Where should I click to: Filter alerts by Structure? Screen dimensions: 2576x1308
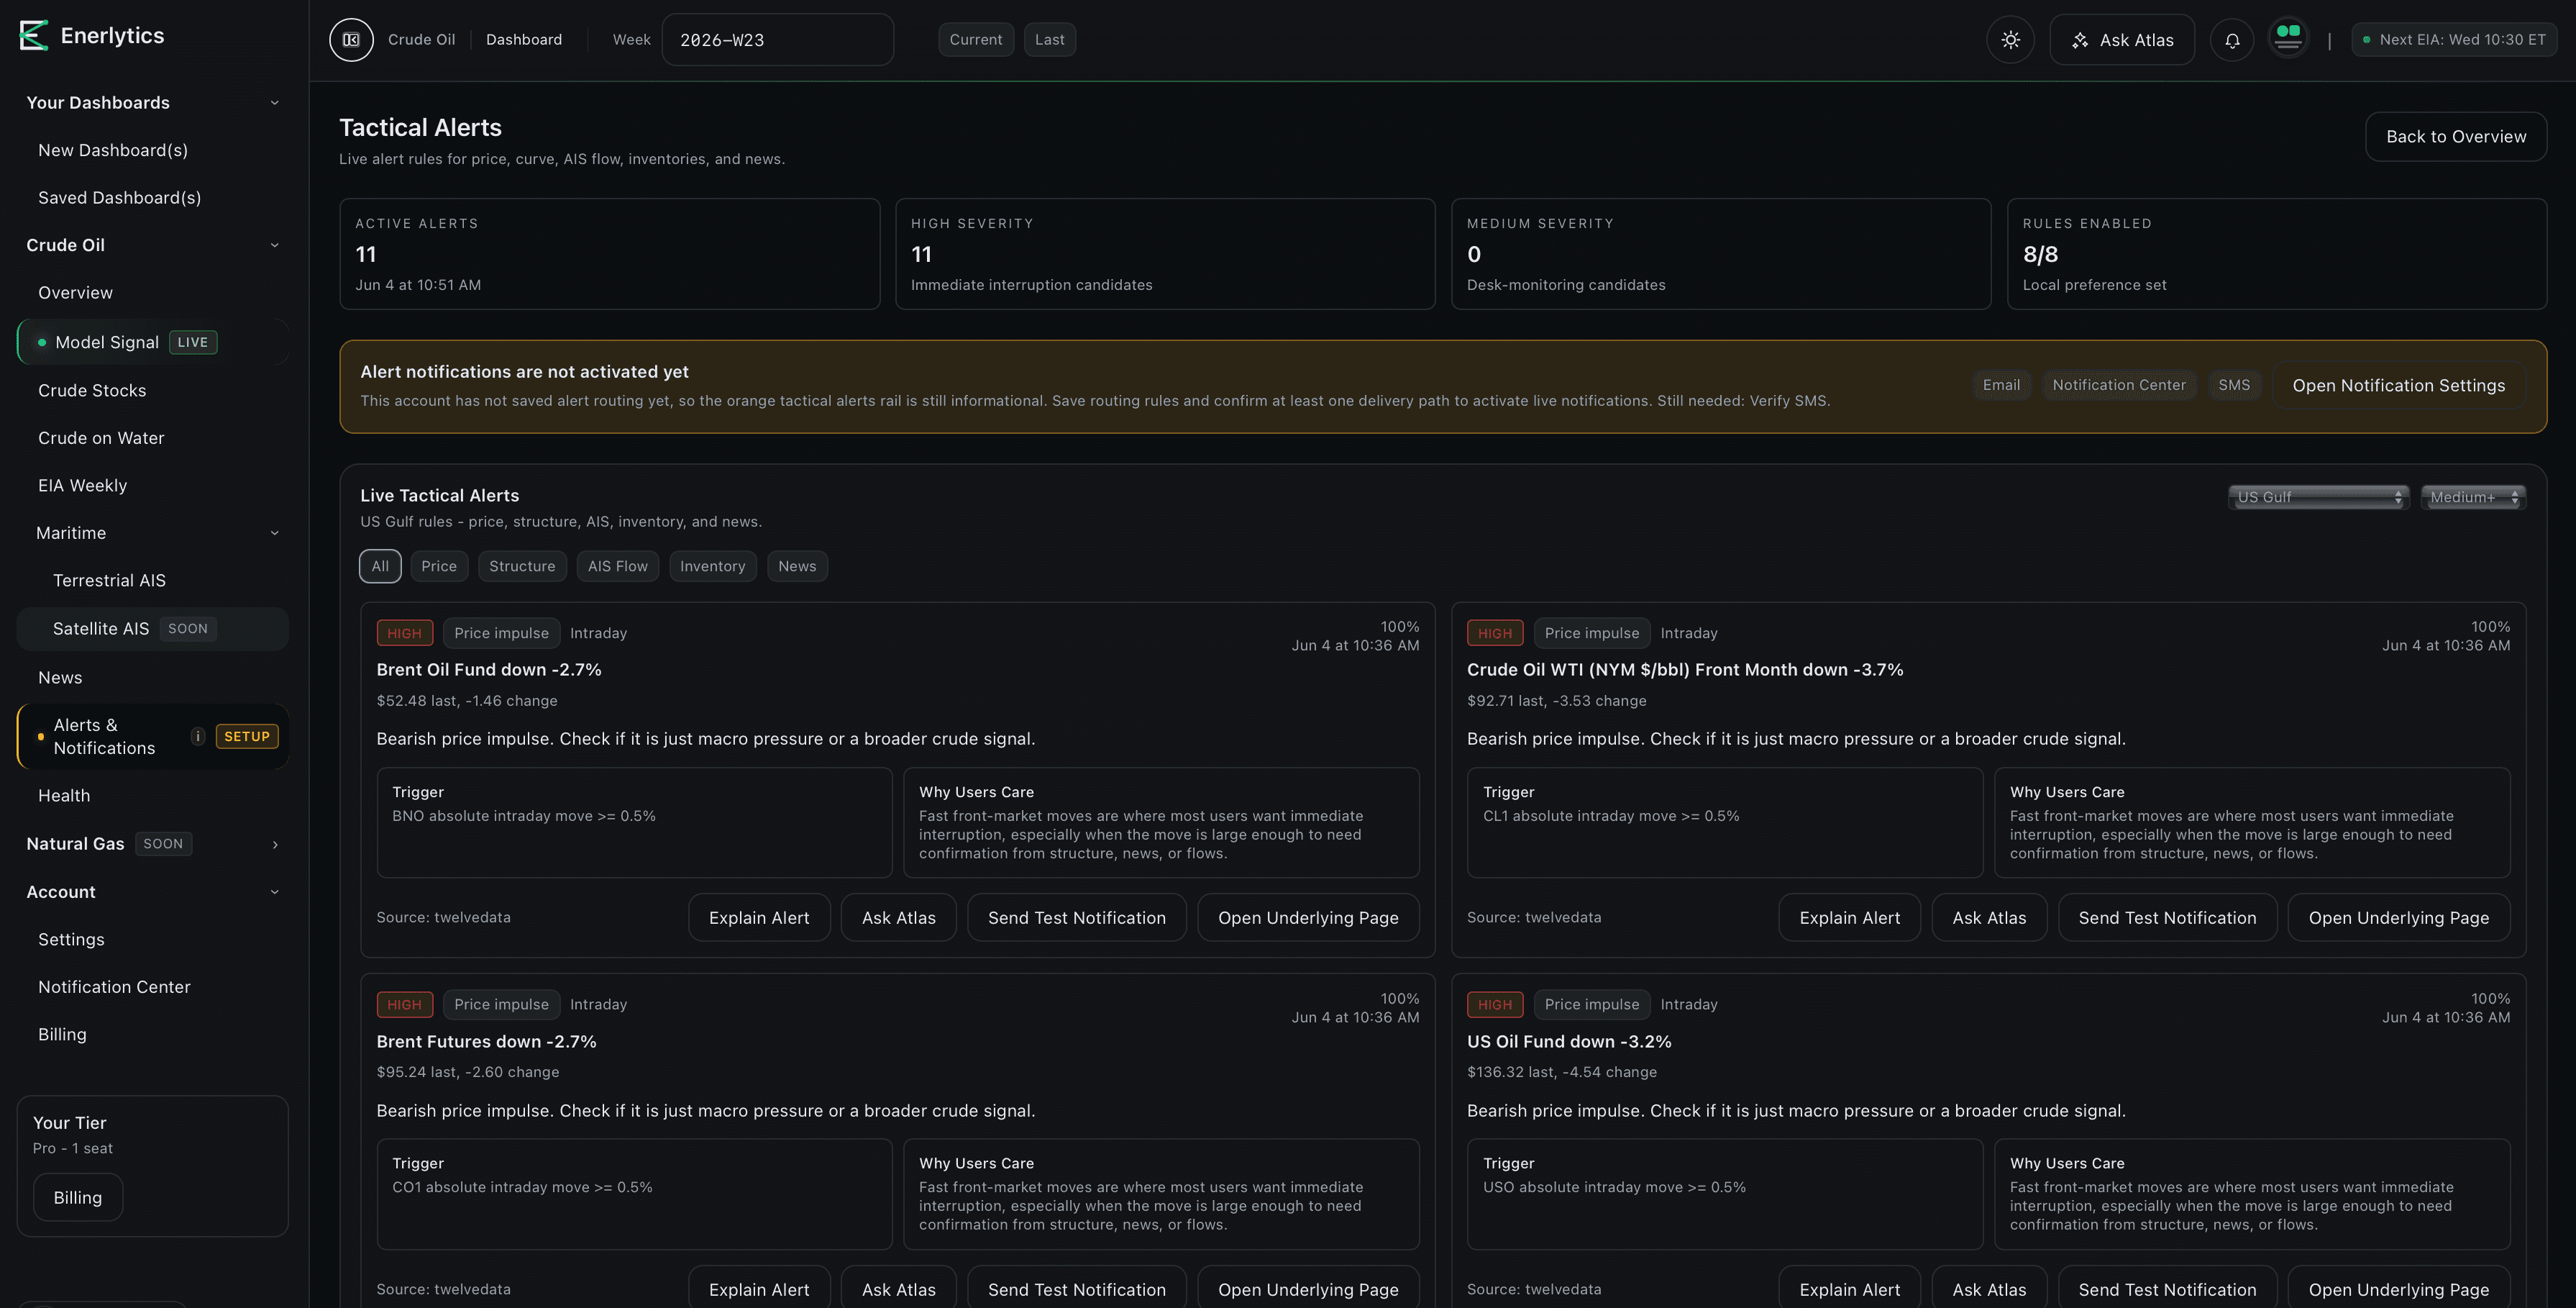pyautogui.click(x=522, y=566)
